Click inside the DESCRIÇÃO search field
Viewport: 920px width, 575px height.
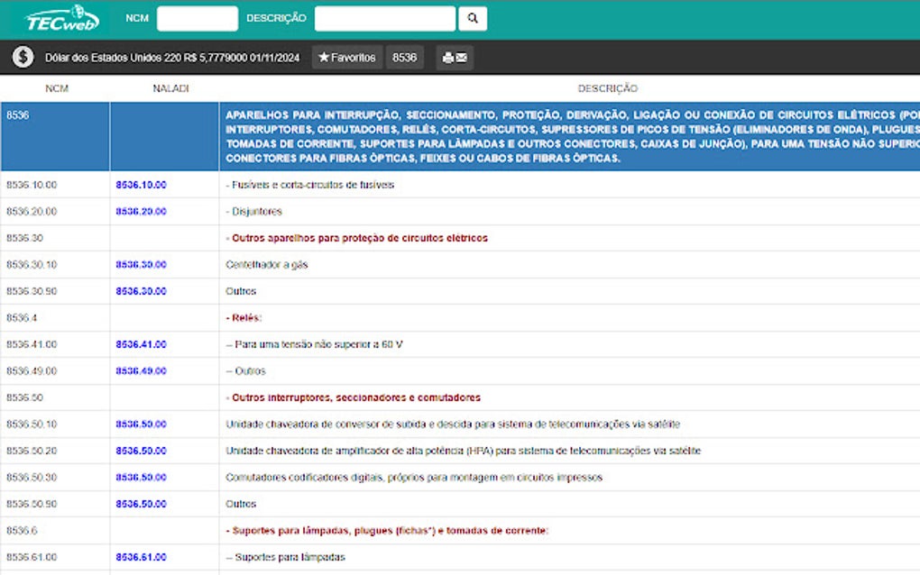click(x=388, y=17)
